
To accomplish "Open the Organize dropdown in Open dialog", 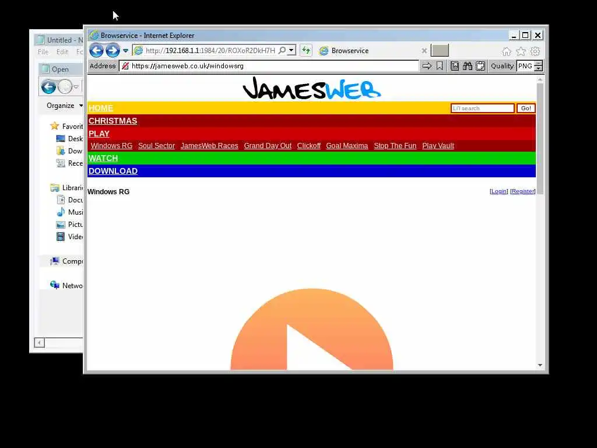I will click(64, 106).
